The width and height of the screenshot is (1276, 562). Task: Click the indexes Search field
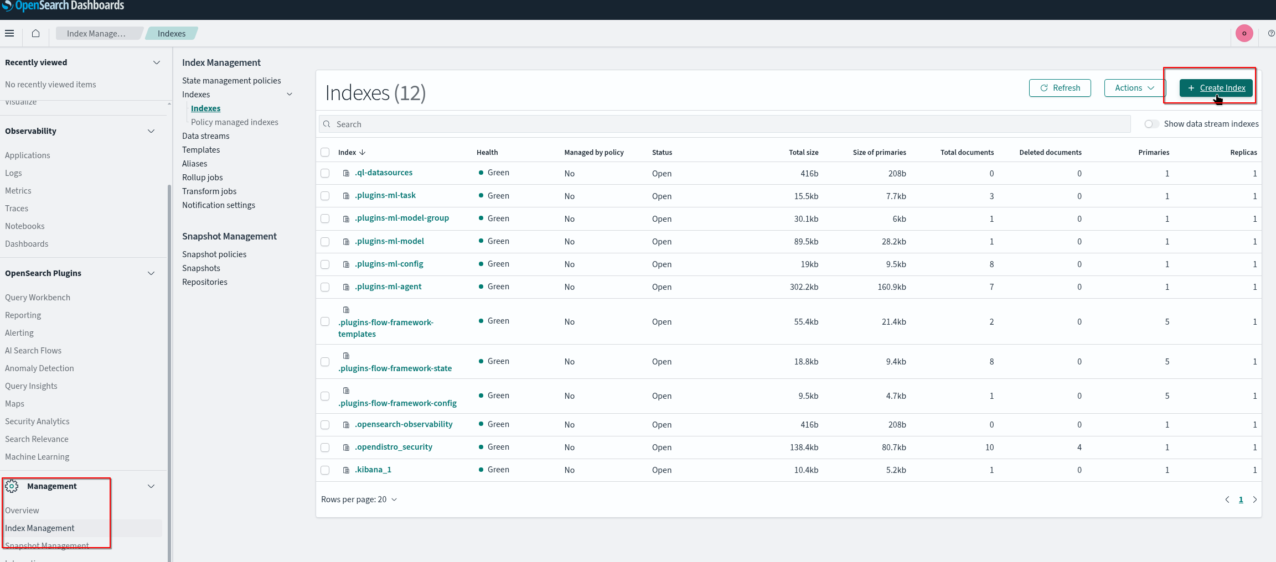(x=725, y=124)
